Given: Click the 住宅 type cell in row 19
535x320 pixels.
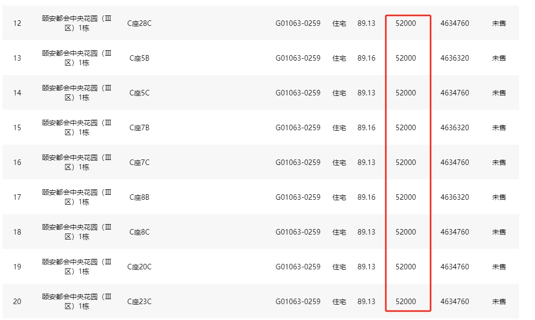Looking at the screenshot, I should (339, 267).
